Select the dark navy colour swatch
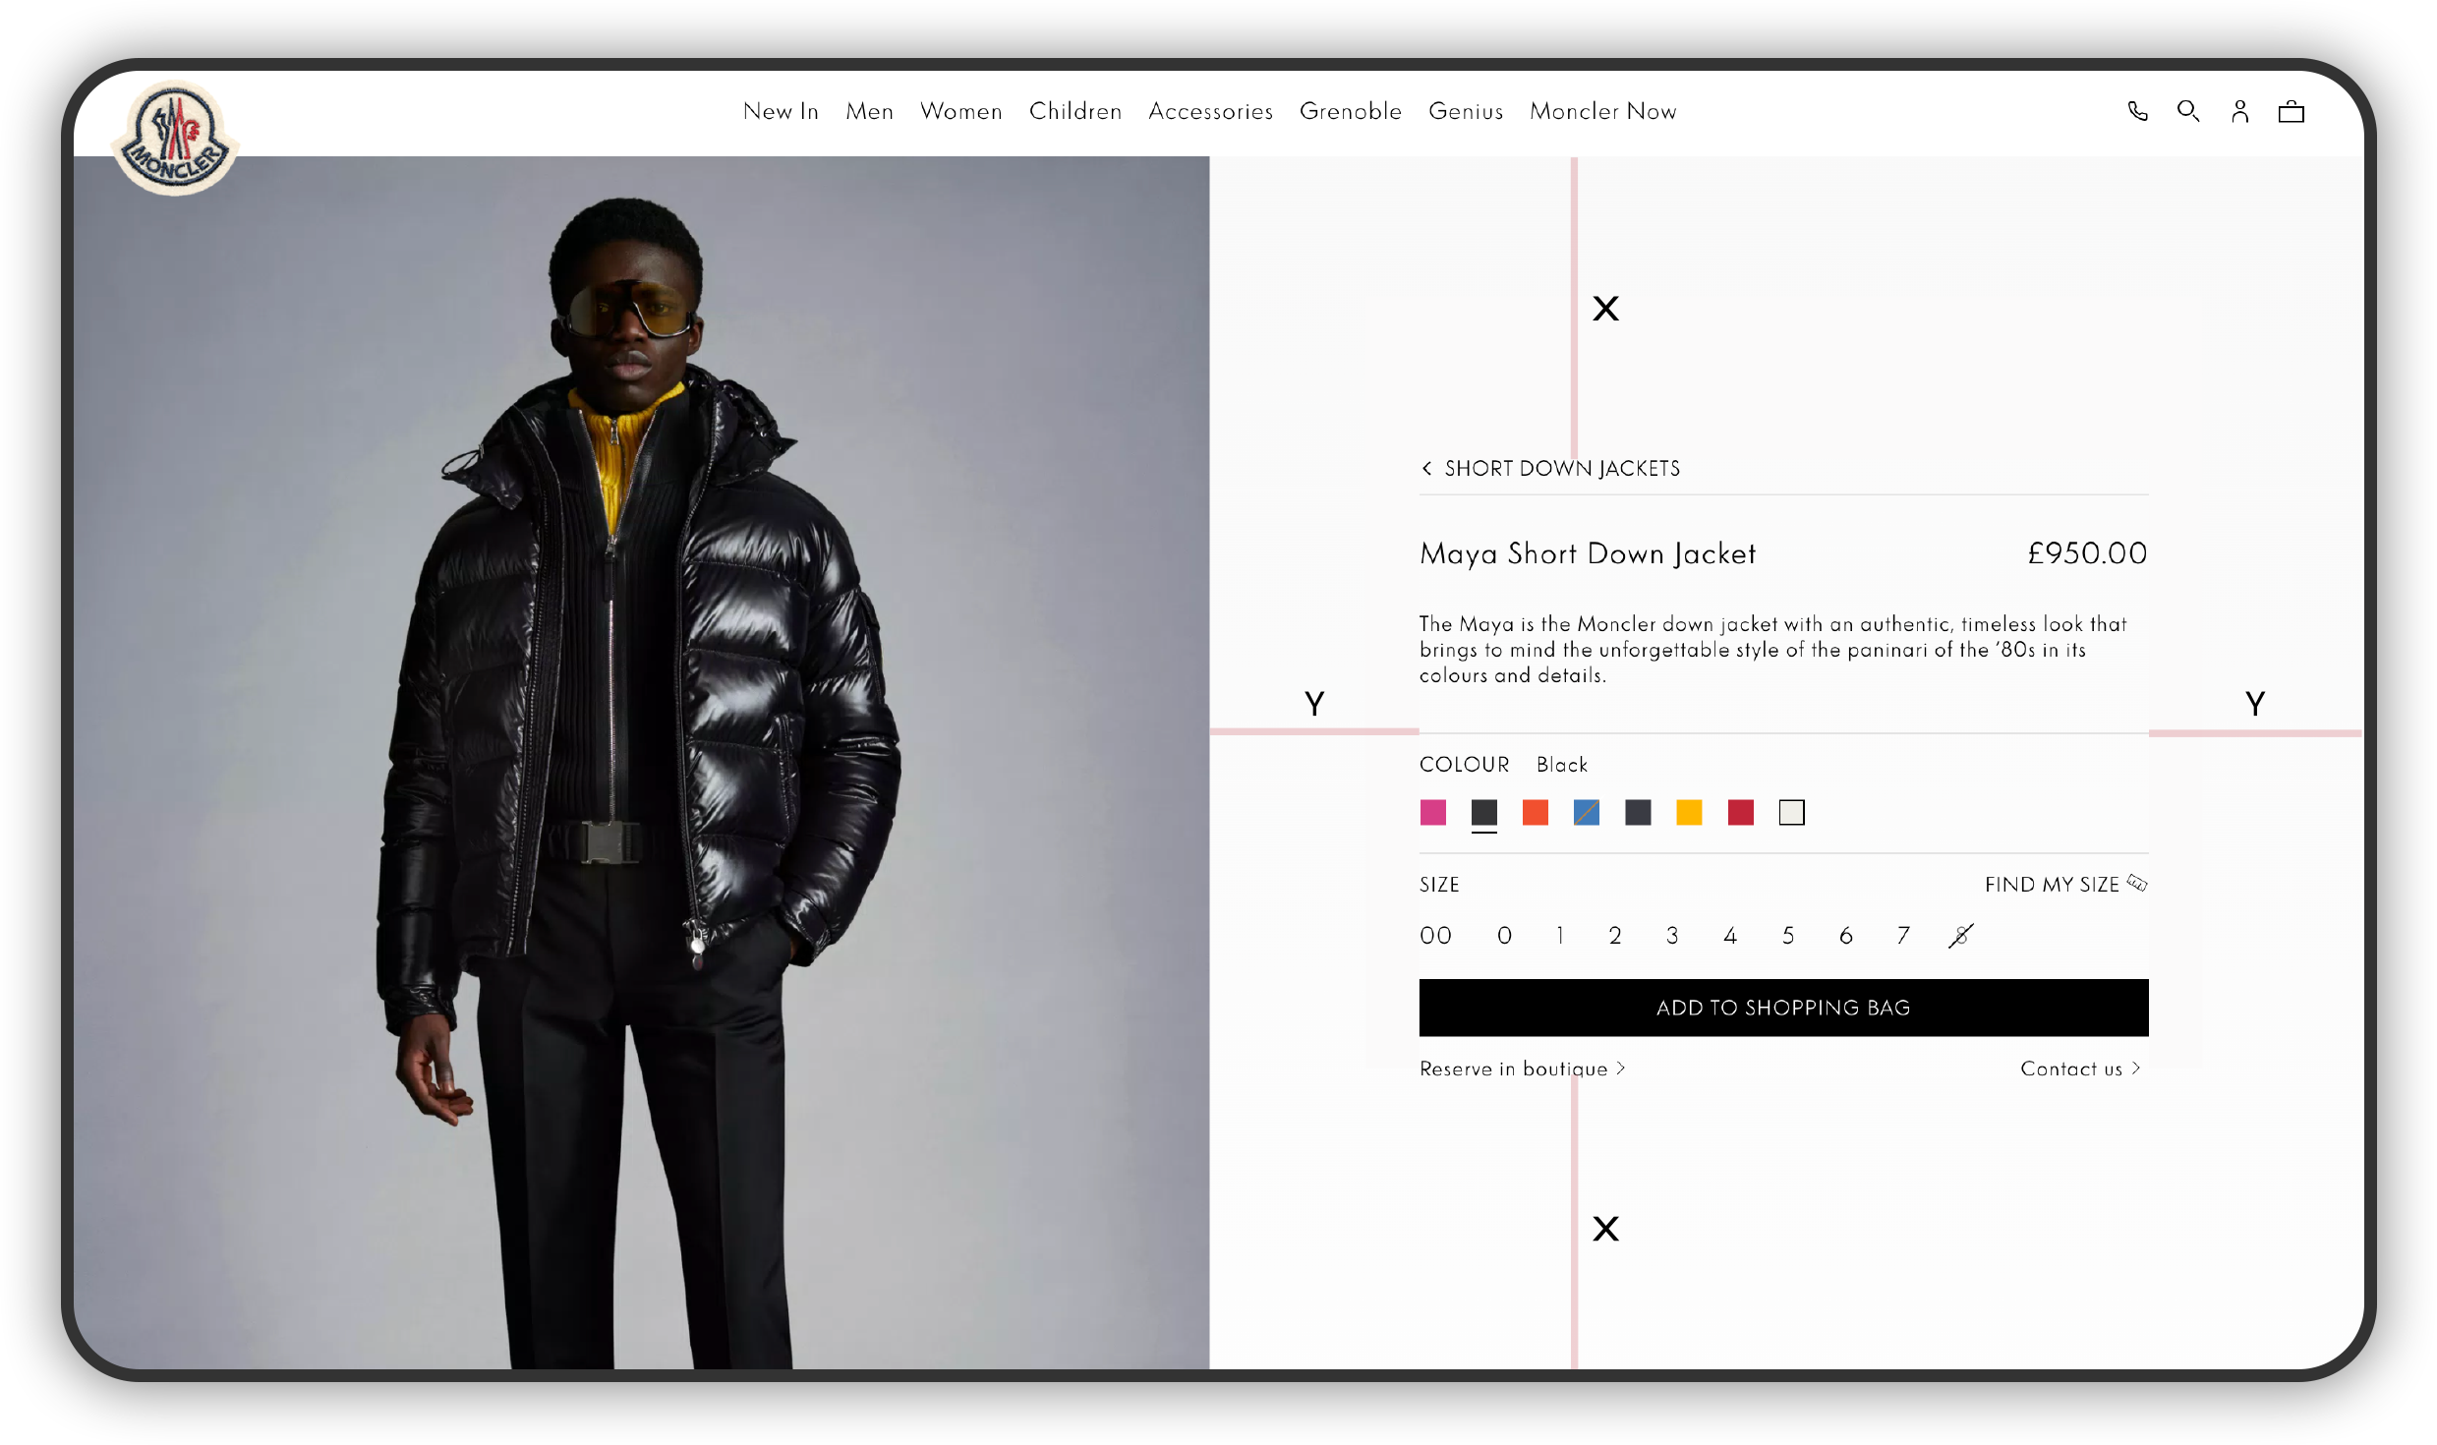This screenshot has width=2437, height=1445. [1638, 812]
